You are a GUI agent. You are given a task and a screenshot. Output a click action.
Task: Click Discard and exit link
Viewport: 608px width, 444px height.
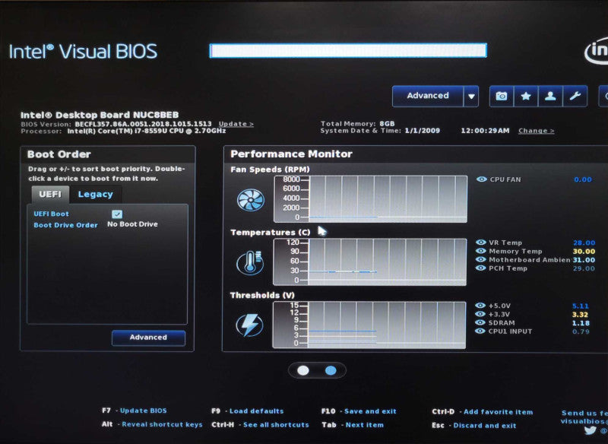(x=485, y=426)
